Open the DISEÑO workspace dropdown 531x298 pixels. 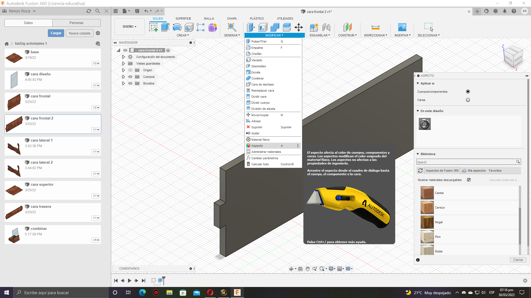(x=129, y=27)
